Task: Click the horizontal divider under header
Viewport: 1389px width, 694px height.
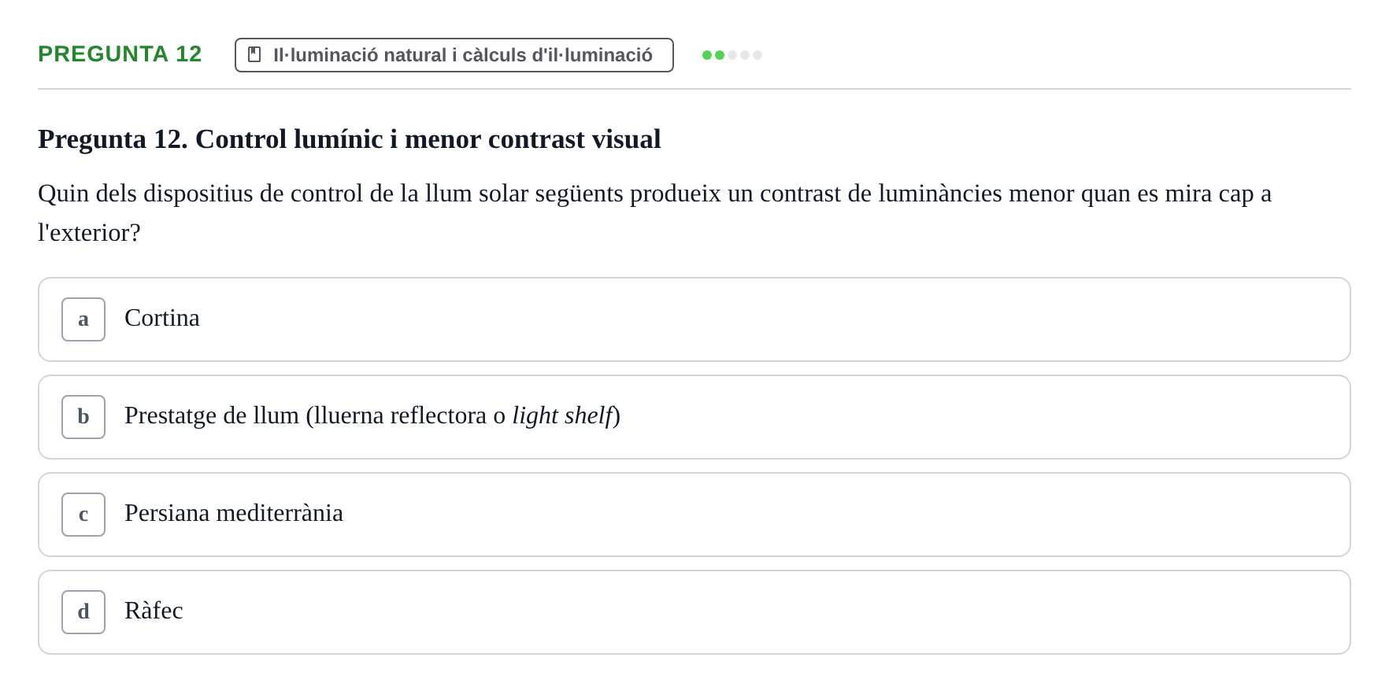Action: click(694, 89)
